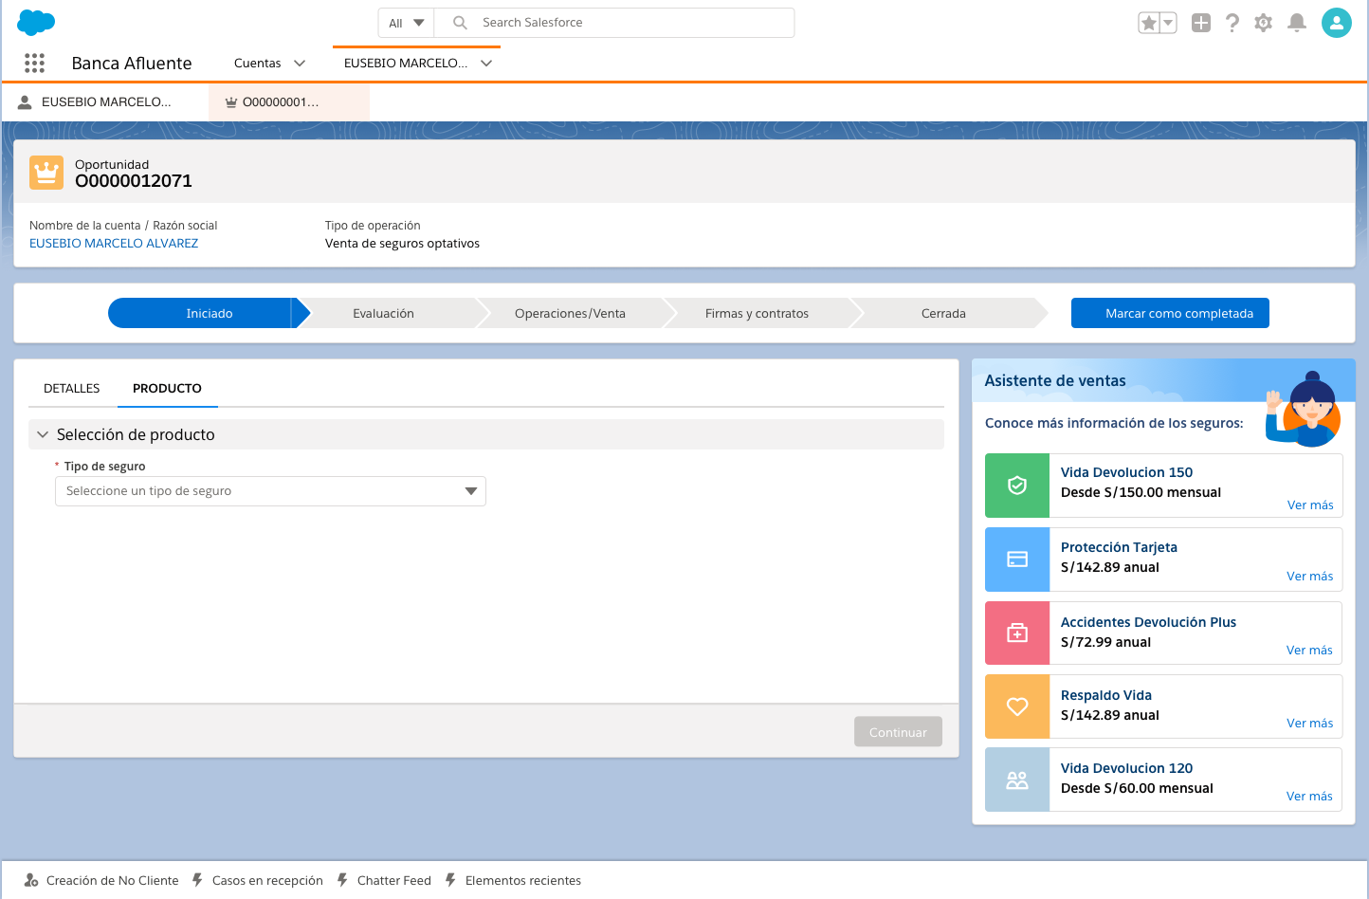1369x899 pixels.
Task: Click the global create plus icon
Action: point(1201,23)
